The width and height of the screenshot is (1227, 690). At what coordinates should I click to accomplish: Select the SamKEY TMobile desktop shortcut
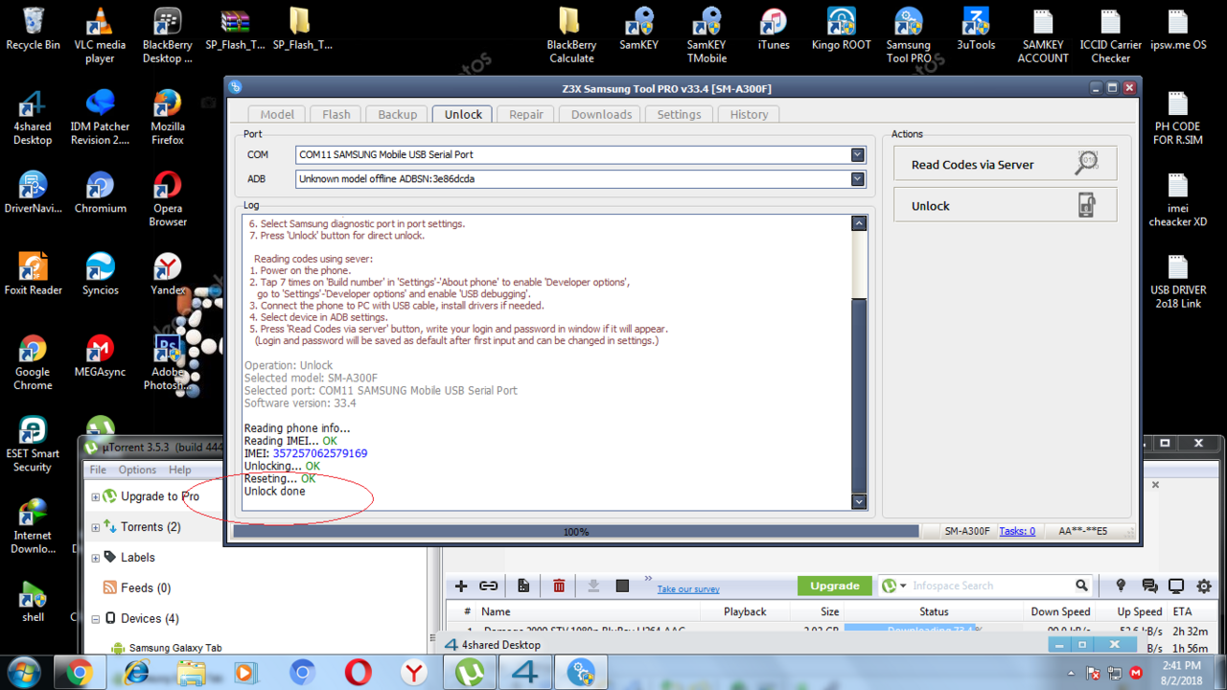click(706, 35)
